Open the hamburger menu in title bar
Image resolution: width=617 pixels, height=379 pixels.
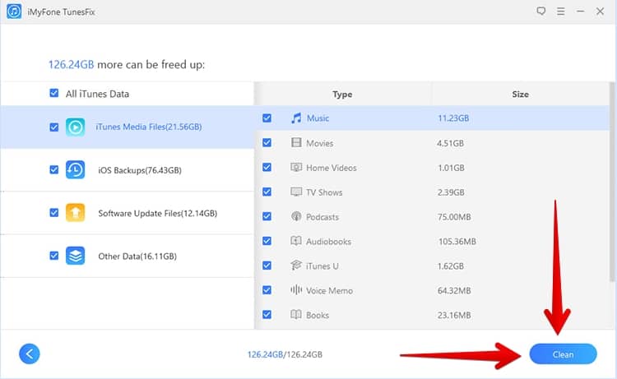(x=561, y=12)
